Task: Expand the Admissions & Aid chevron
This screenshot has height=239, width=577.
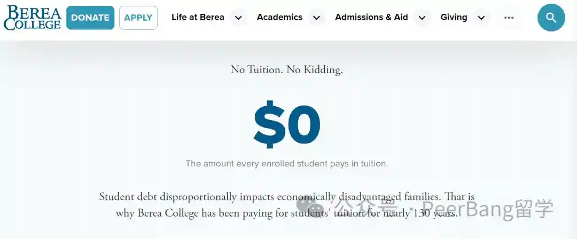Action: pos(422,18)
